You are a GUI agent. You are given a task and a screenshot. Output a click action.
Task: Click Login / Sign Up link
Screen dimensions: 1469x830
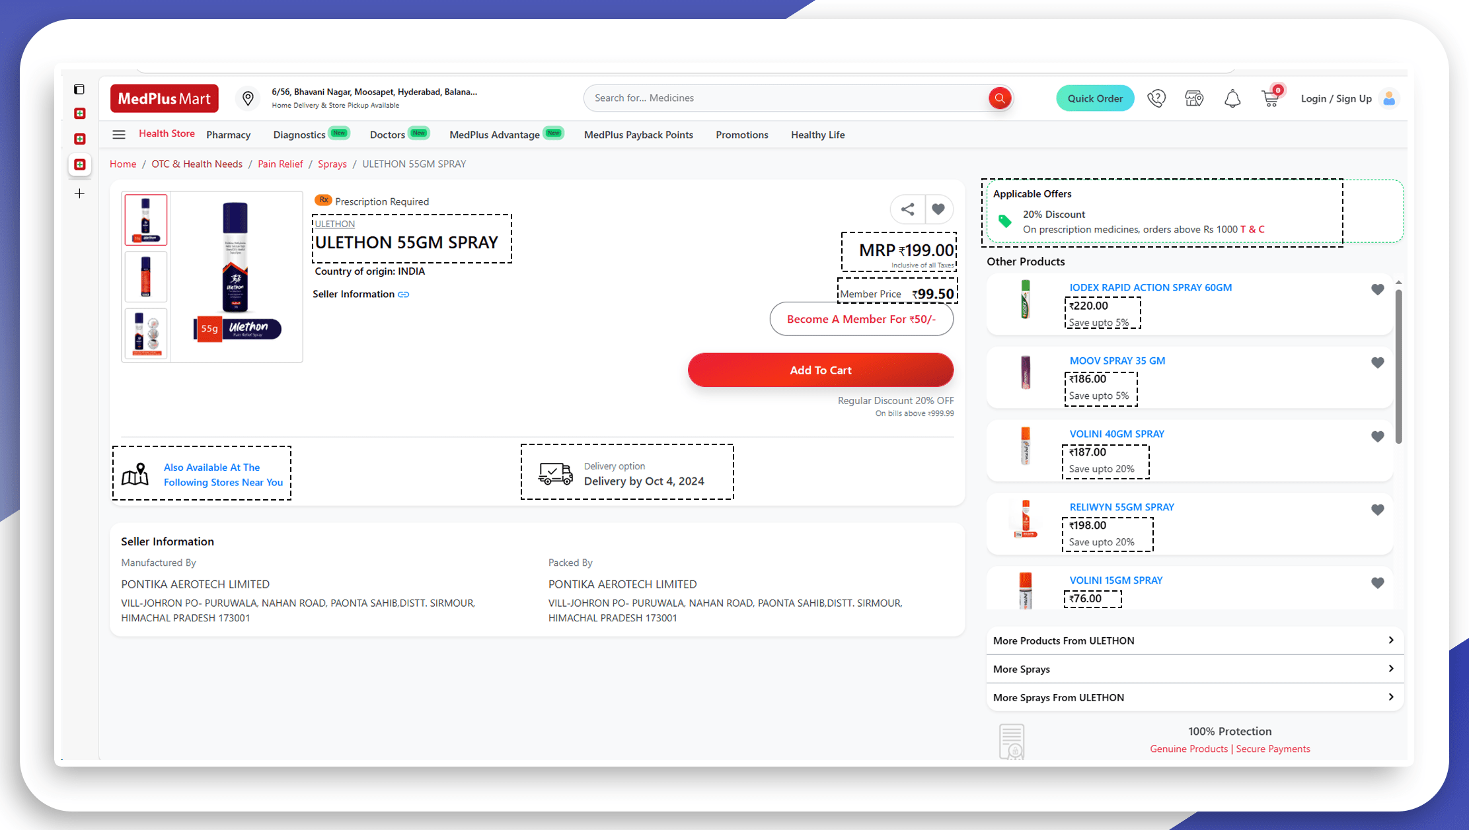[1336, 98]
